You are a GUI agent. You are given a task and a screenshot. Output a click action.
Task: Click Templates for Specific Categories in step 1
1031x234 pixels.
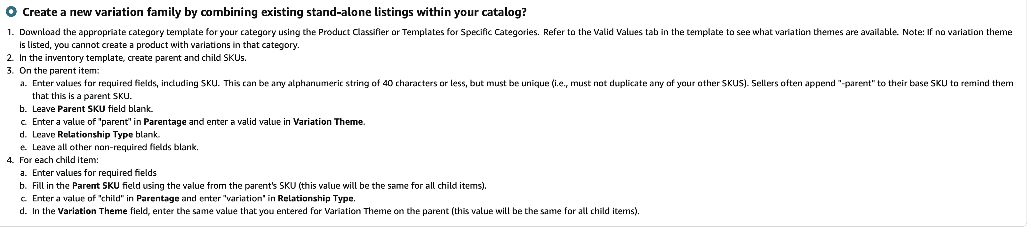pos(470,32)
